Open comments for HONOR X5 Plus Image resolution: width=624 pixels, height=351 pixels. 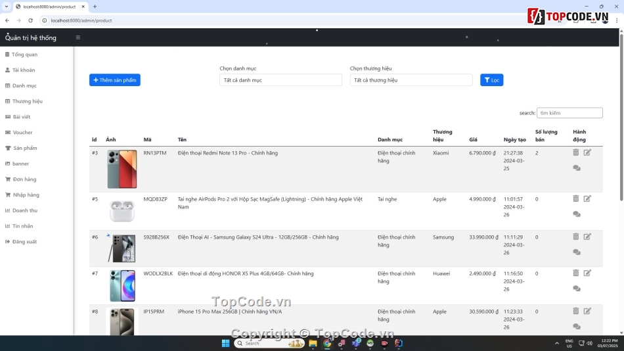[577, 289]
